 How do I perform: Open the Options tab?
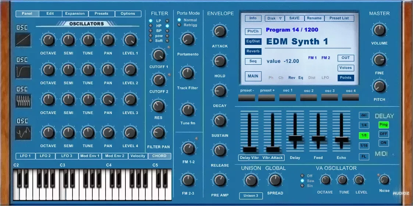tap(128, 14)
